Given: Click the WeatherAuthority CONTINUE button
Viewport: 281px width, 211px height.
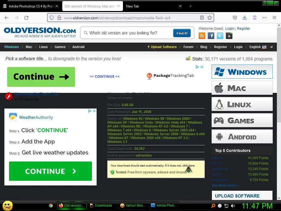Looking at the screenshot, I should pyautogui.click(x=50, y=171).
